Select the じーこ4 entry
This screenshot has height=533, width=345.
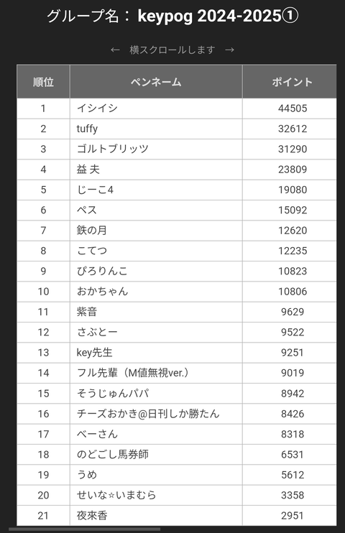pos(95,190)
